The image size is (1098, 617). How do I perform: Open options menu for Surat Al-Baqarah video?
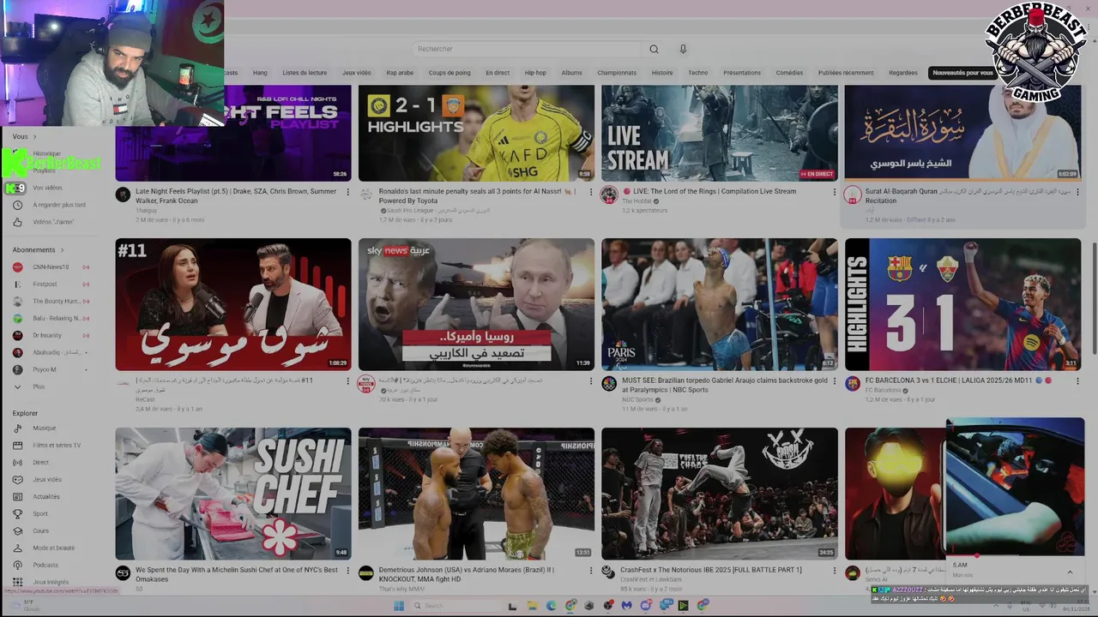coord(1077,192)
